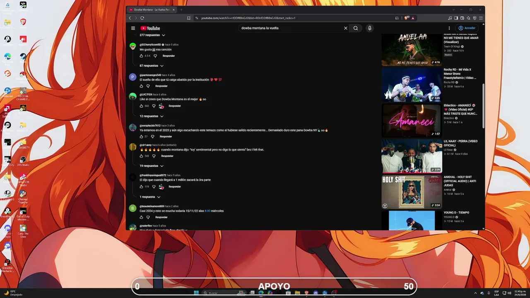
Task: Like the @soryplacido7612 comment
Action: point(141,137)
